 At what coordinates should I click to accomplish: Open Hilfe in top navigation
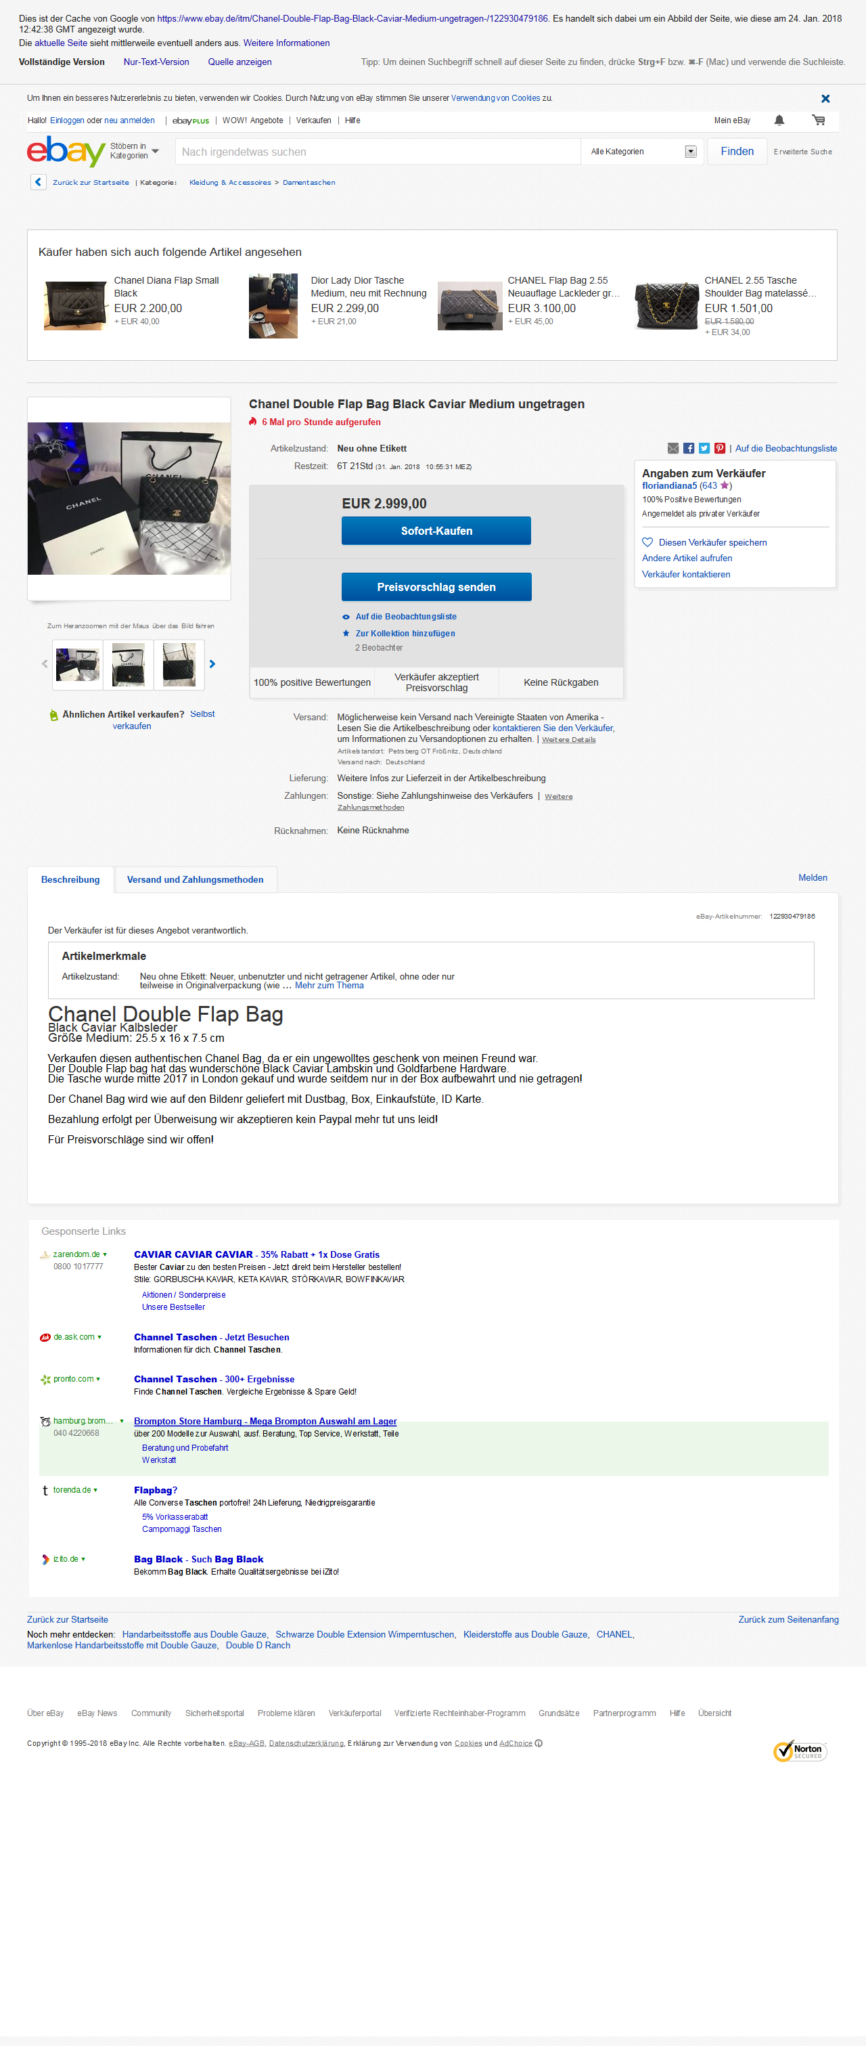[x=352, y=121]
